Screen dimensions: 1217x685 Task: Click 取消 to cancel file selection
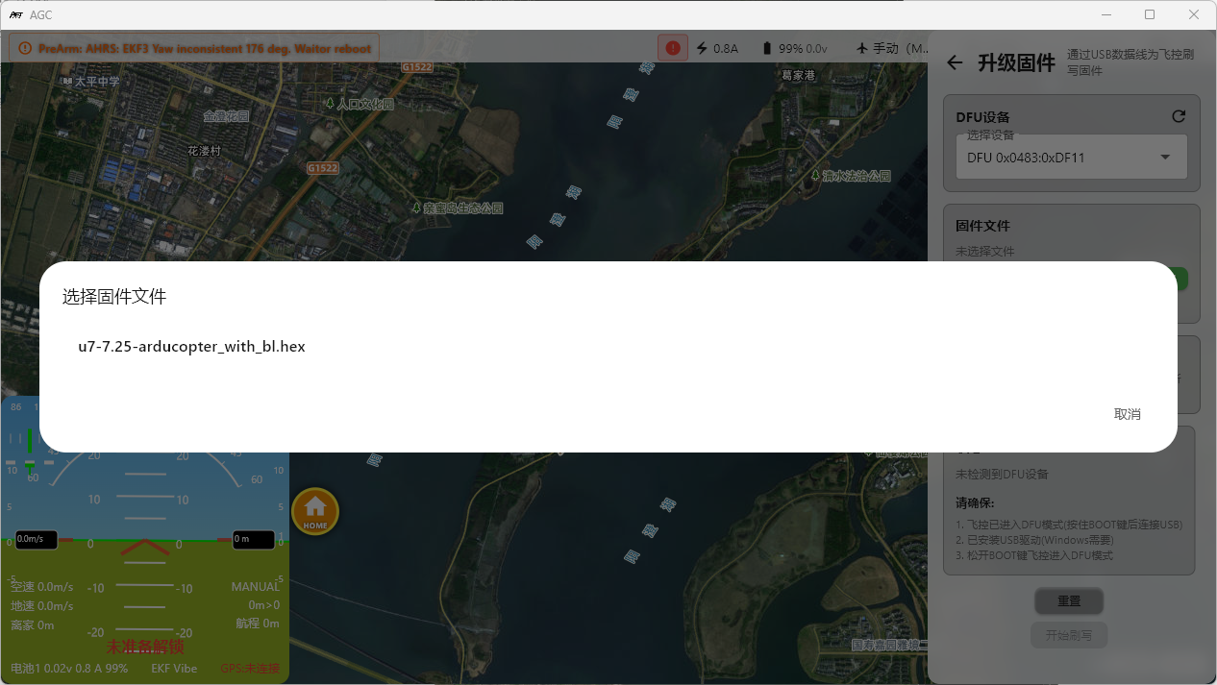tap(1127, 414)
